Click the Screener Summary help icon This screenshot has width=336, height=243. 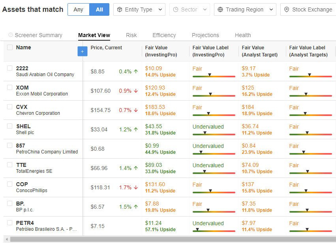click(x=11, y=35)
